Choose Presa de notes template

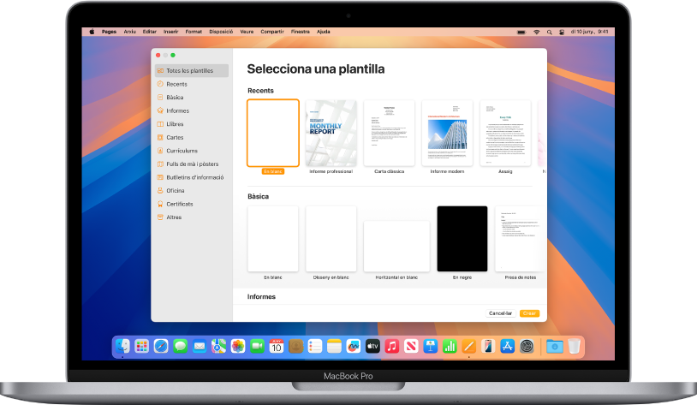click(520, 239)
